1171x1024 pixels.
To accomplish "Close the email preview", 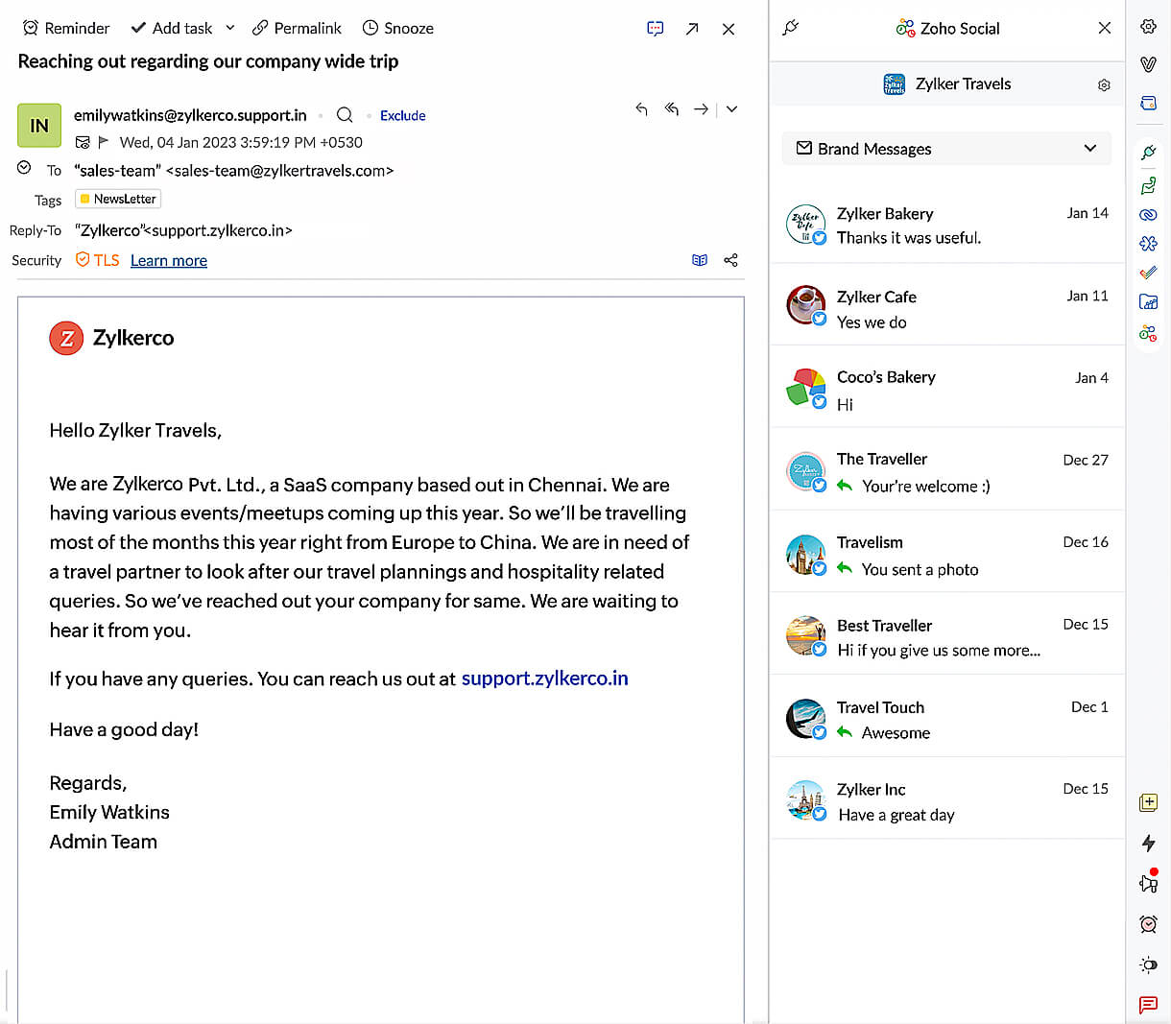I will pyautogui.click(x=729, y=29).
